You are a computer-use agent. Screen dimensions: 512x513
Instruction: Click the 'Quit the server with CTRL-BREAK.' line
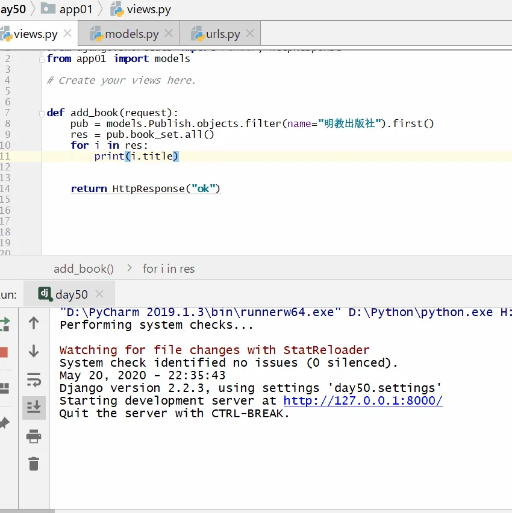pyautogui.click(x=175, y=414)
